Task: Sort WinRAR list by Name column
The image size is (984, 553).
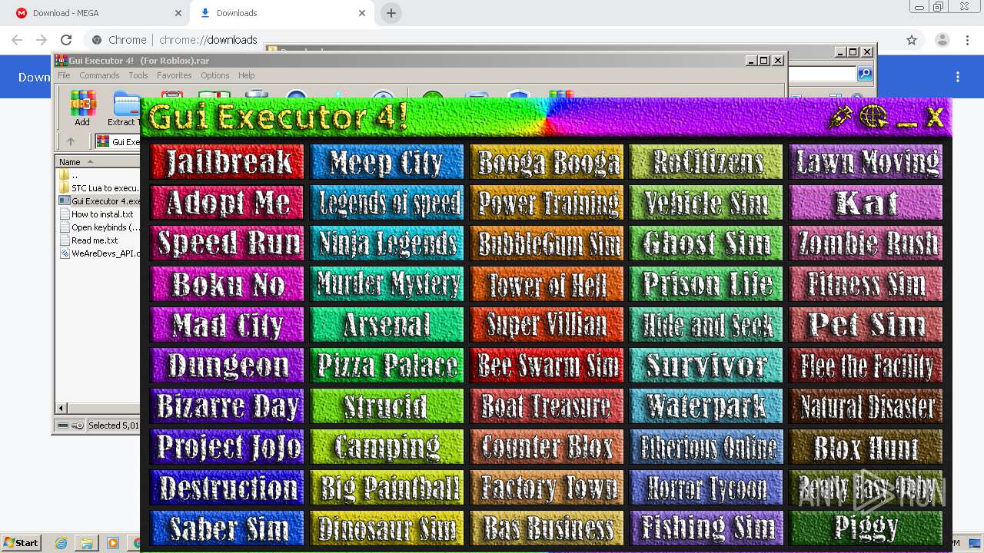Action: pyautogui.click(x=98, y=161)
